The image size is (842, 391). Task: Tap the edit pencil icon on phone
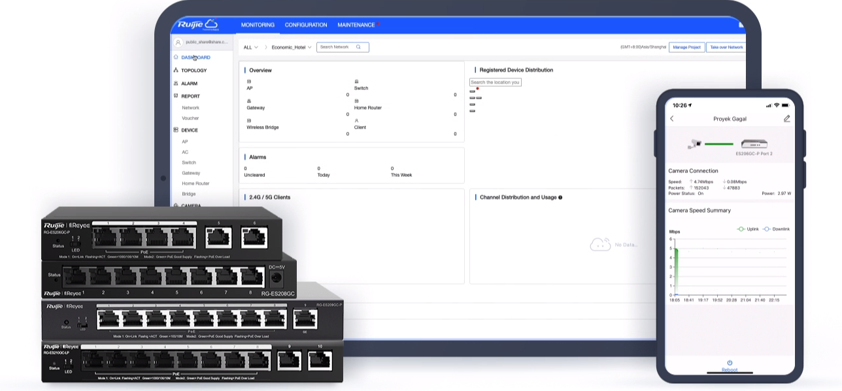786,119
